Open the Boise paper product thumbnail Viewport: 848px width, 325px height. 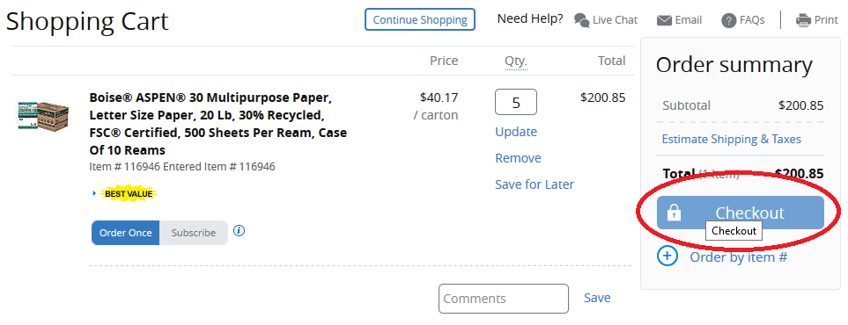click(x=43, y=115)
